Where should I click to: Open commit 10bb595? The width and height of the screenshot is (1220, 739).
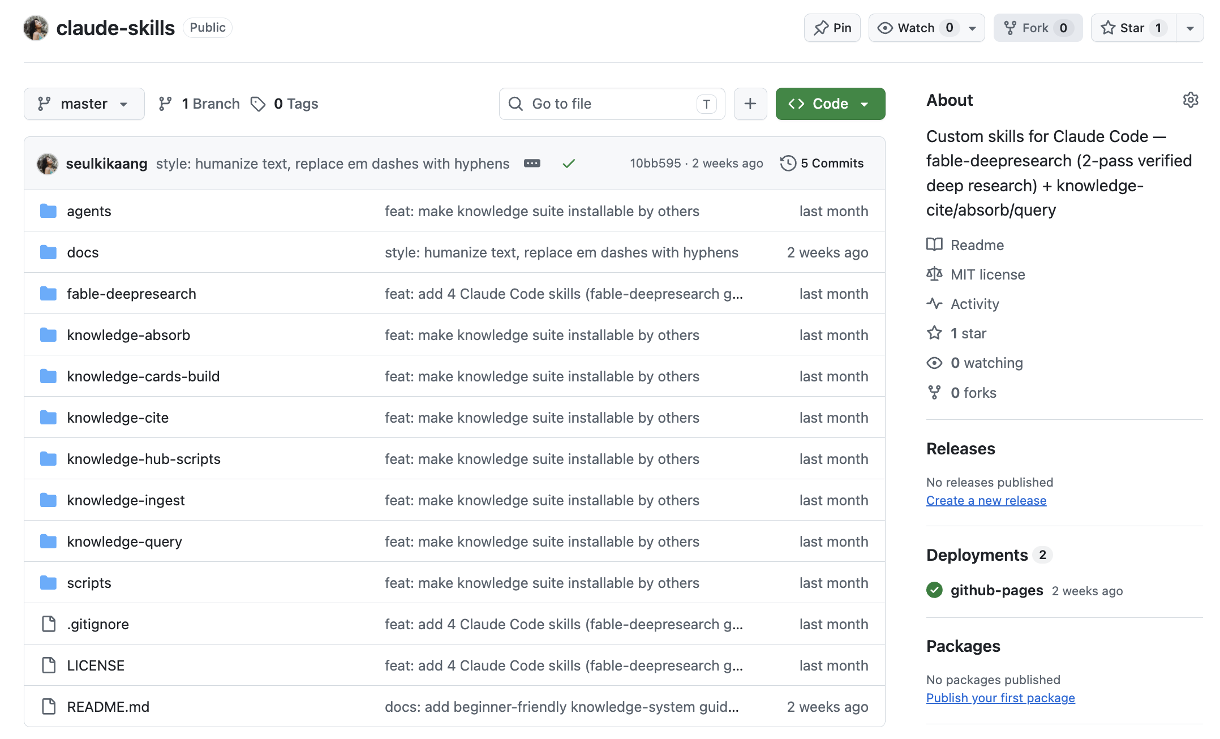coord(655,164)
